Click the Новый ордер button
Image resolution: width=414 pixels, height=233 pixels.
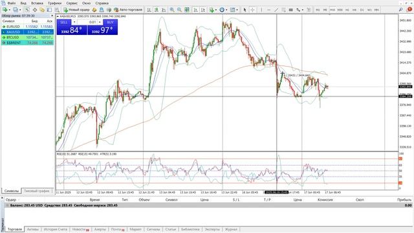pos(76,10)
